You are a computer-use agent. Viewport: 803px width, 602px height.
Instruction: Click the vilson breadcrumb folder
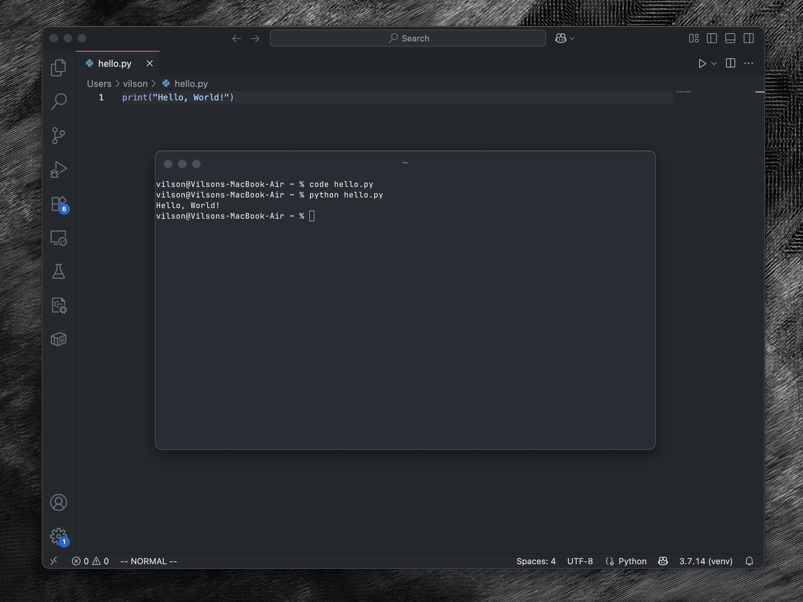pyautogui.click(x=135, y=83)
